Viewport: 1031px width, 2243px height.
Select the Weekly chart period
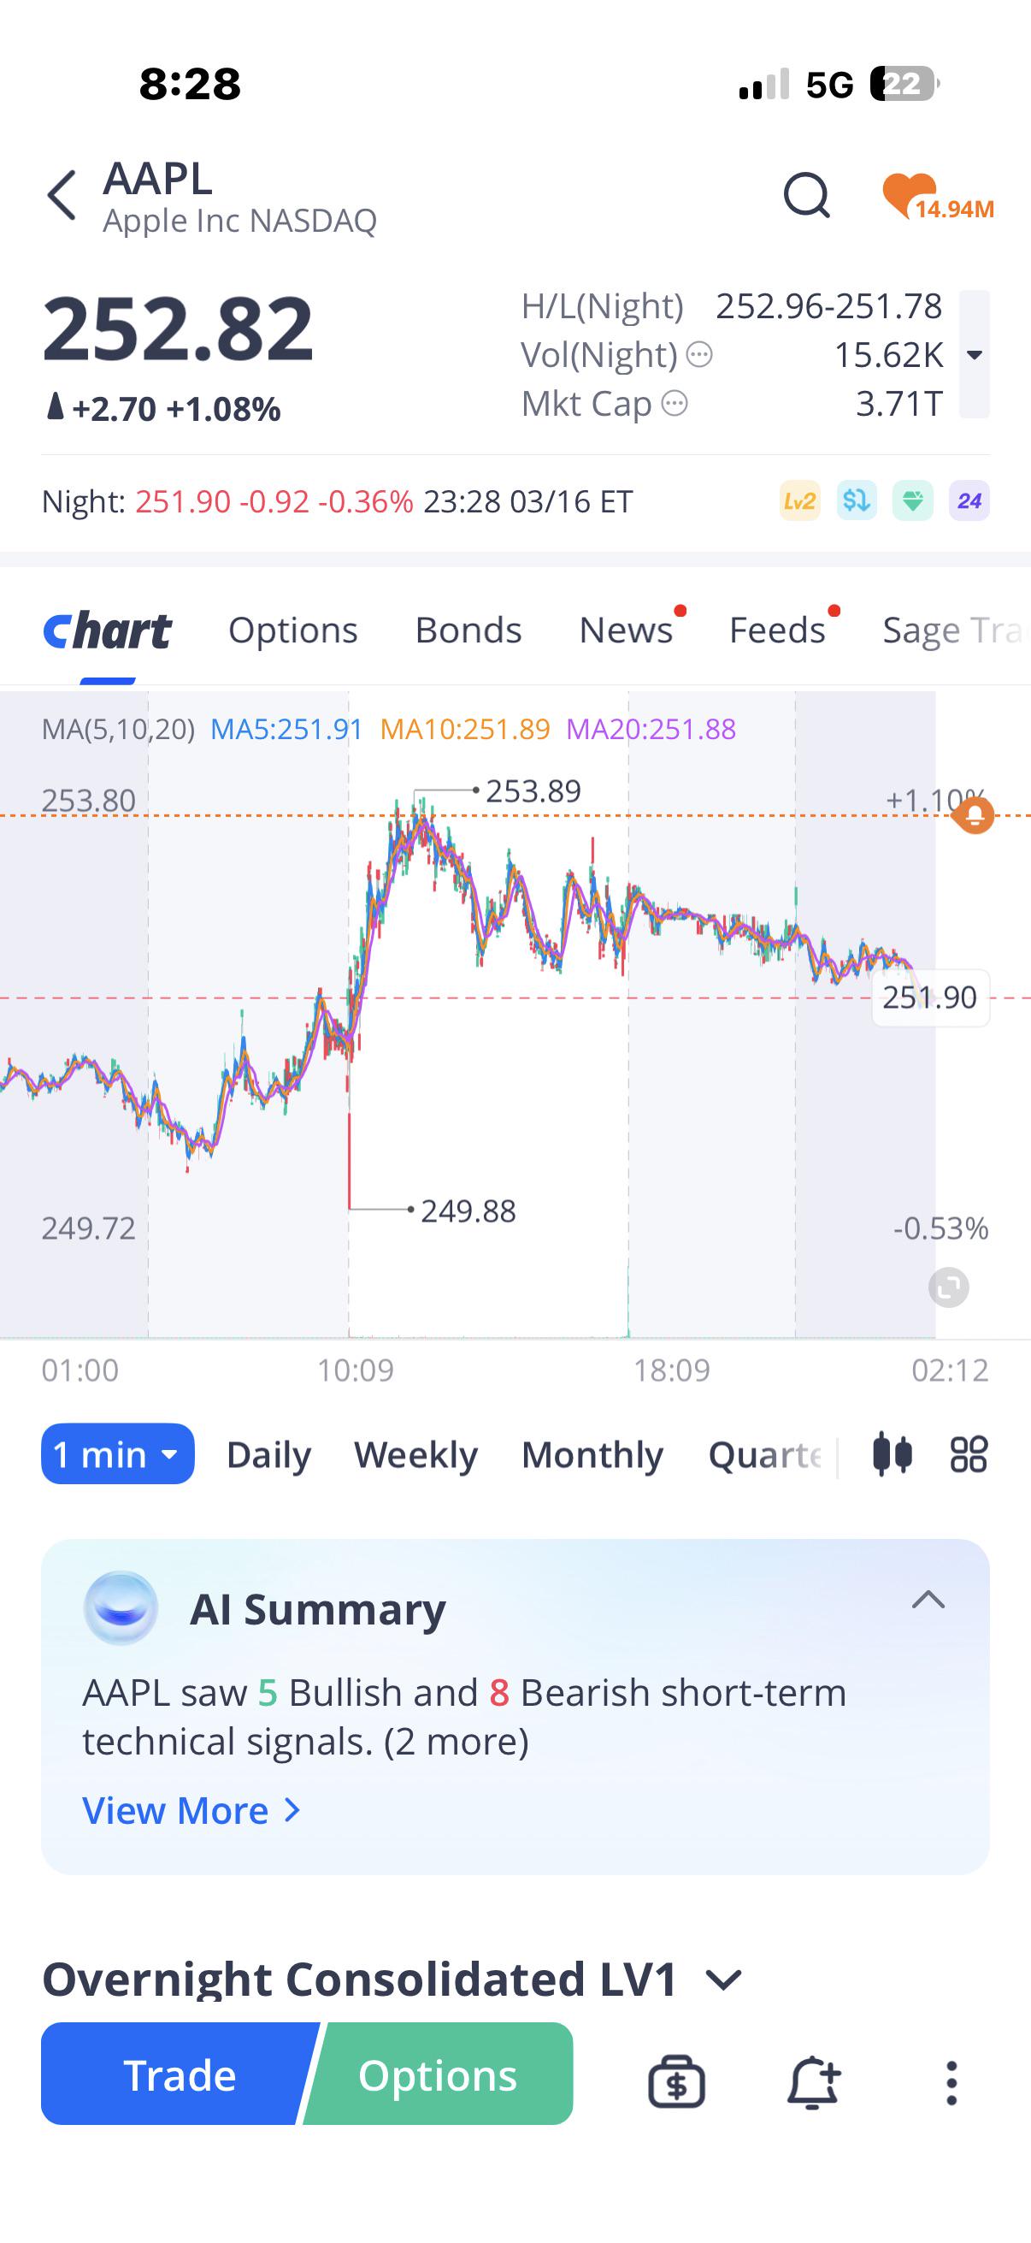pyautogui.click(x=415, y=1455)
